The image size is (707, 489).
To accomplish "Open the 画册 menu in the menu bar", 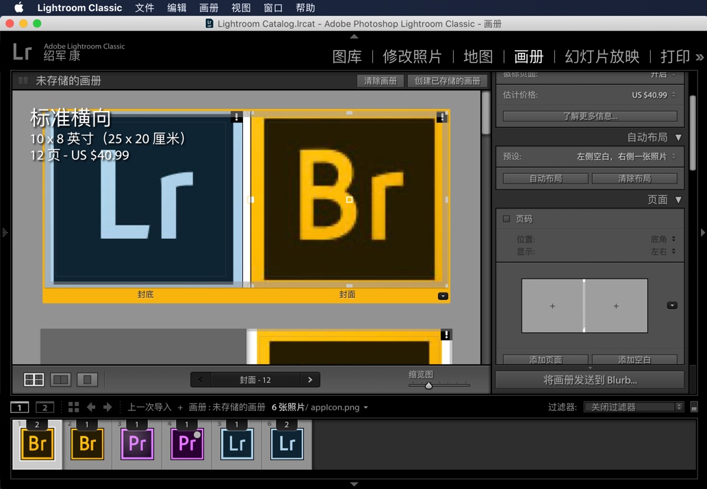I will 208,8.
